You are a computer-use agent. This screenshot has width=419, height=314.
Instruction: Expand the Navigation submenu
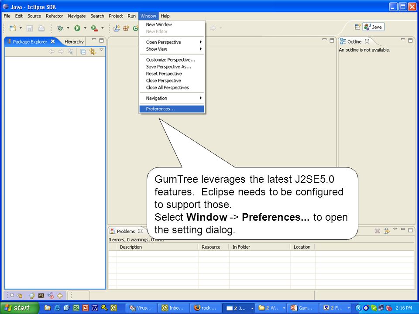point(172,98)
